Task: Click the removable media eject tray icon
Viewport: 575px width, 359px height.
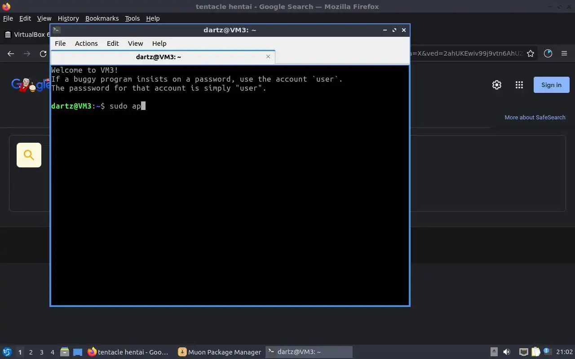Action: point(494,352)
